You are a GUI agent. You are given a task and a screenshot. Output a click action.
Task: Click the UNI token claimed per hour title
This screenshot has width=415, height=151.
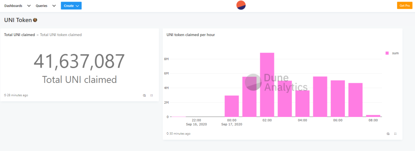coord(190,35)
